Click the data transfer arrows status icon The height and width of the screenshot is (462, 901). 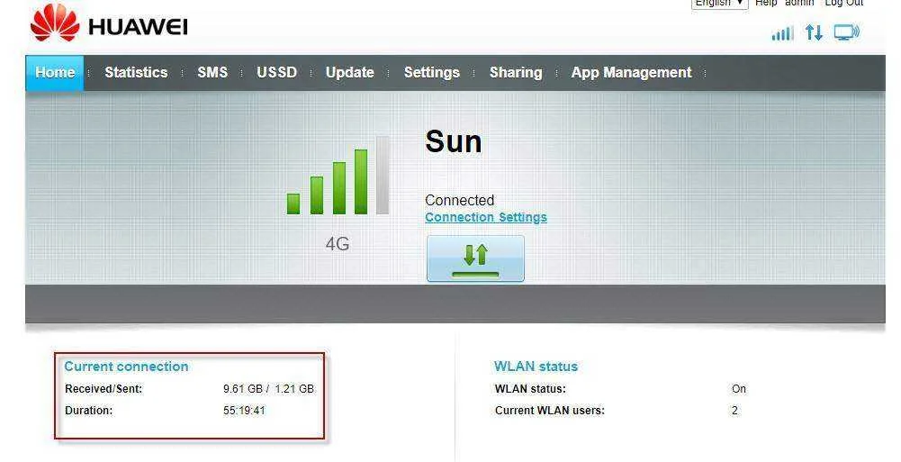pos(815,32)
